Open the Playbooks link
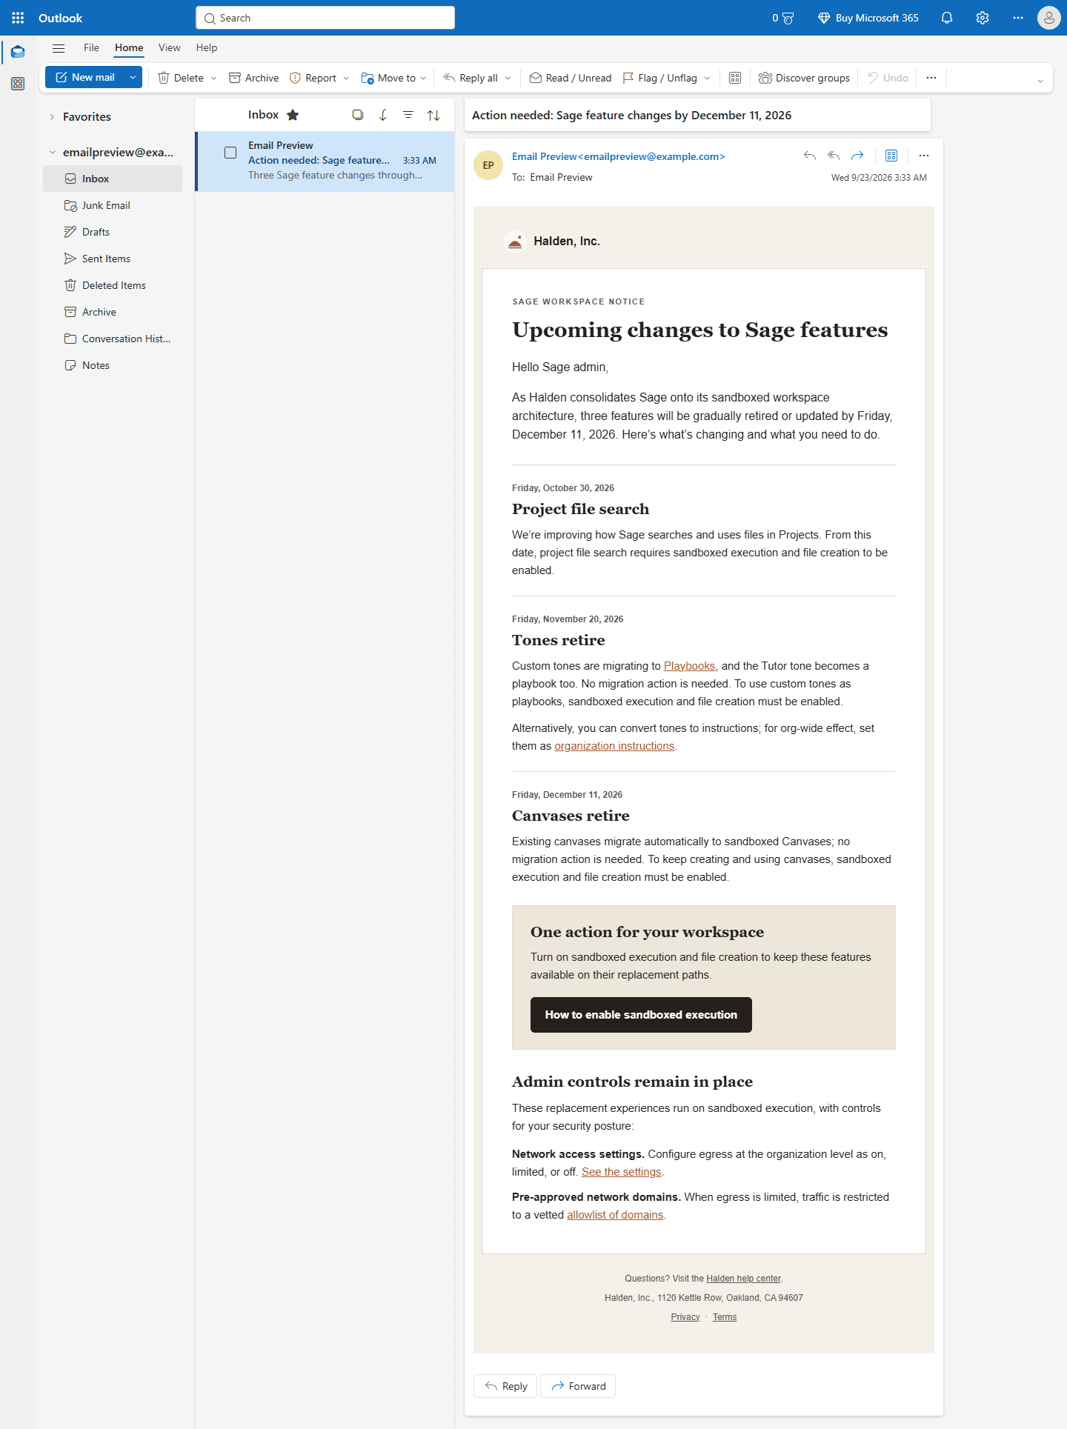The width and height of the screenshot is (1067, 1429). point(689,666)
